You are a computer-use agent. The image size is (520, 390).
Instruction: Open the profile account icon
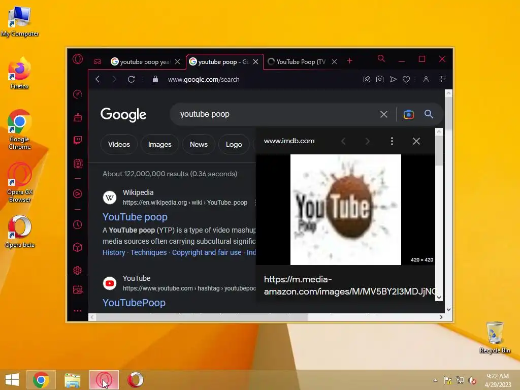tap(426, 79)
